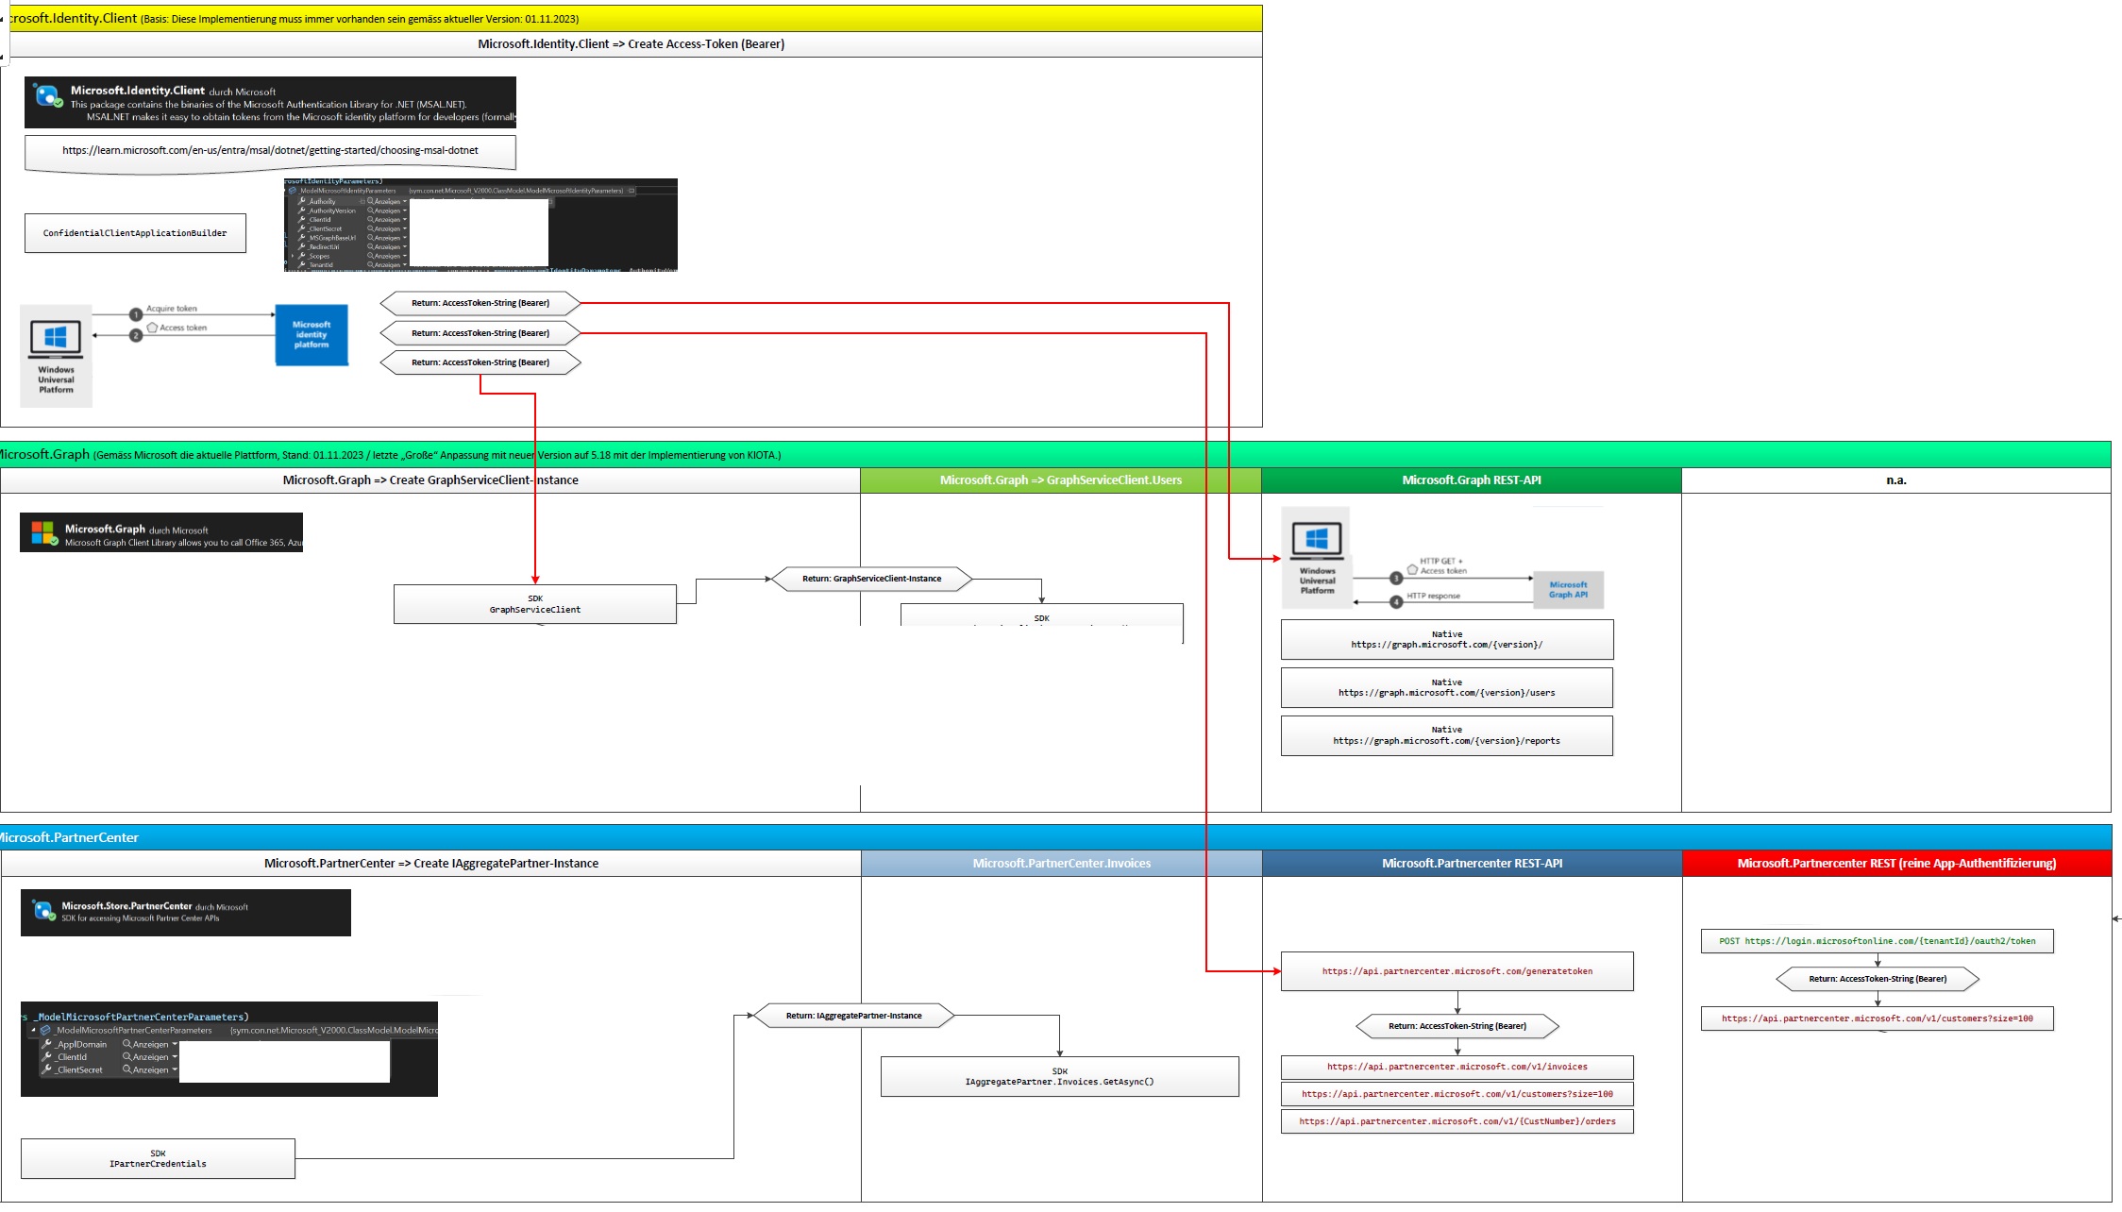The image size is (2122, 1212).
Task: Click the Native graph.microsoft.com/{version}/ box
Action: (1446, 640)
